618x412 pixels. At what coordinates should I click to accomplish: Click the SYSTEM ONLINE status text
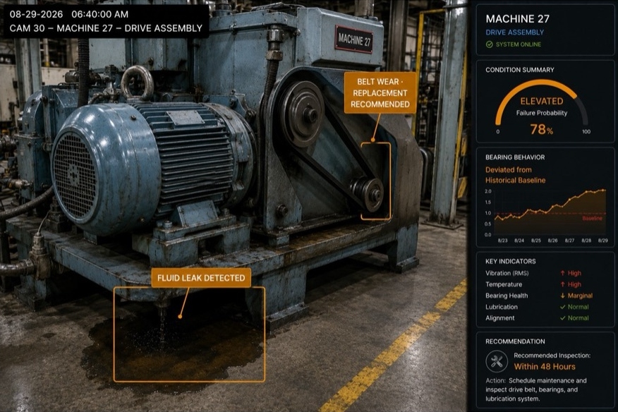519,44
